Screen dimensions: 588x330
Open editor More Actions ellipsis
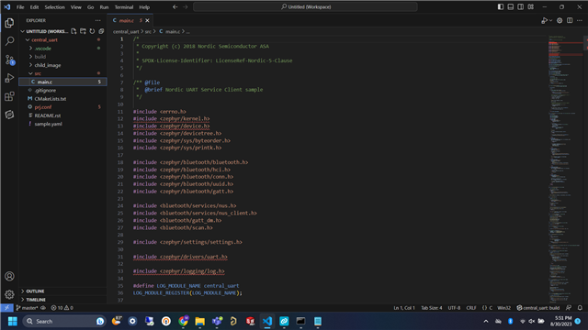point(580,20)
